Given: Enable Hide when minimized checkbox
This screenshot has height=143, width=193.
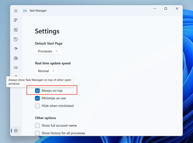Looking at the screenshot, I should click(x=37, y=106).
